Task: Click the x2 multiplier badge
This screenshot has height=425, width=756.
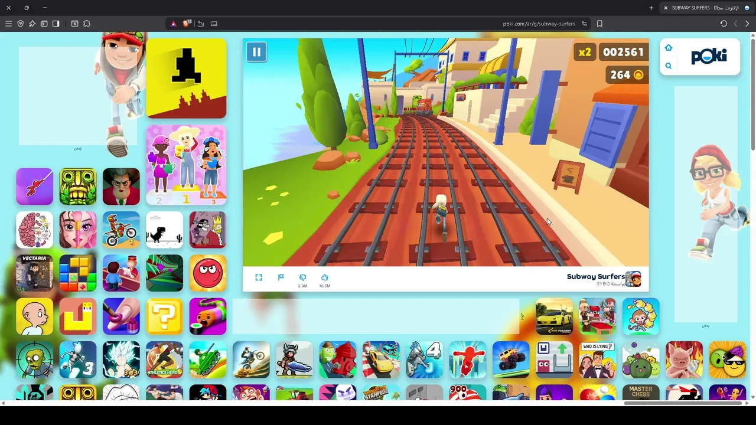Action: 584,52
